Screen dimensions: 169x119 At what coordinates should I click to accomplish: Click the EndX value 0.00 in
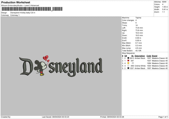138,38
